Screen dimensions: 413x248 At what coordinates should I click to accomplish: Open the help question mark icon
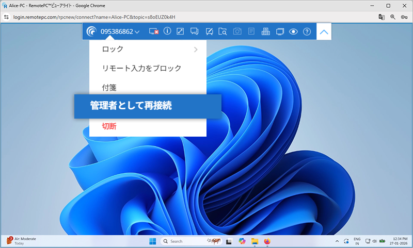tap(307, 31)
